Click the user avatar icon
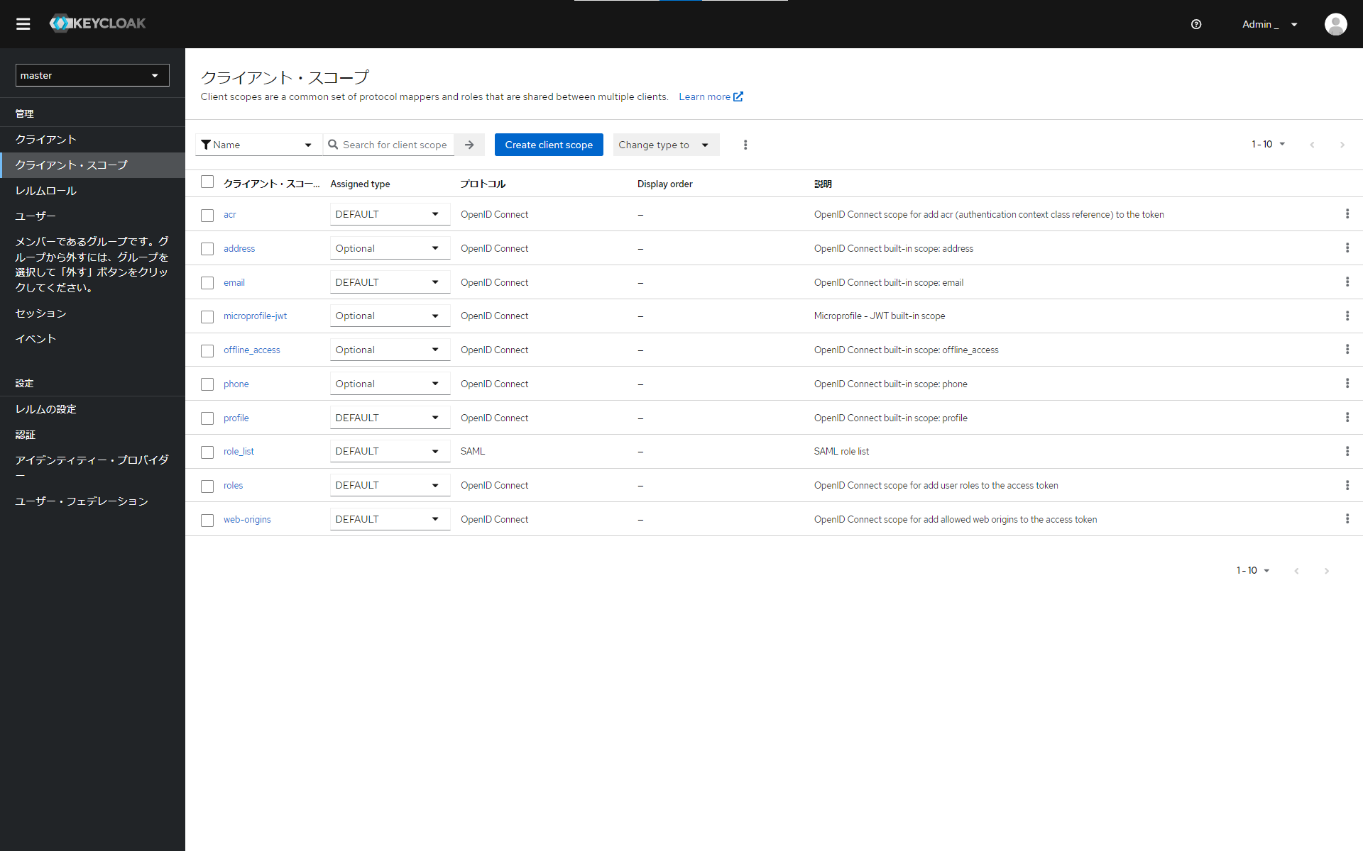 click(1335, 24)
